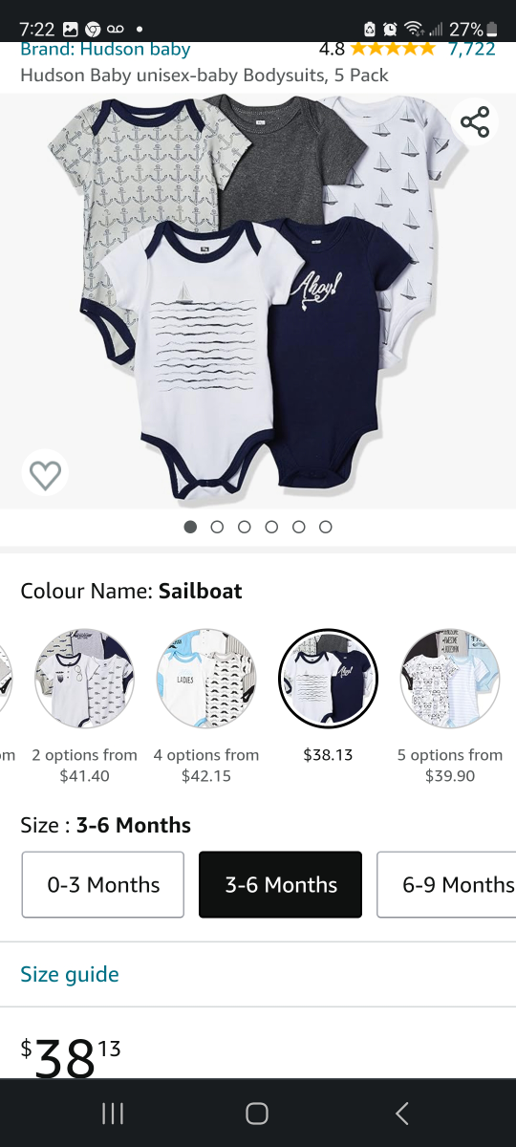Open the 7,722 ratings count

472,48
